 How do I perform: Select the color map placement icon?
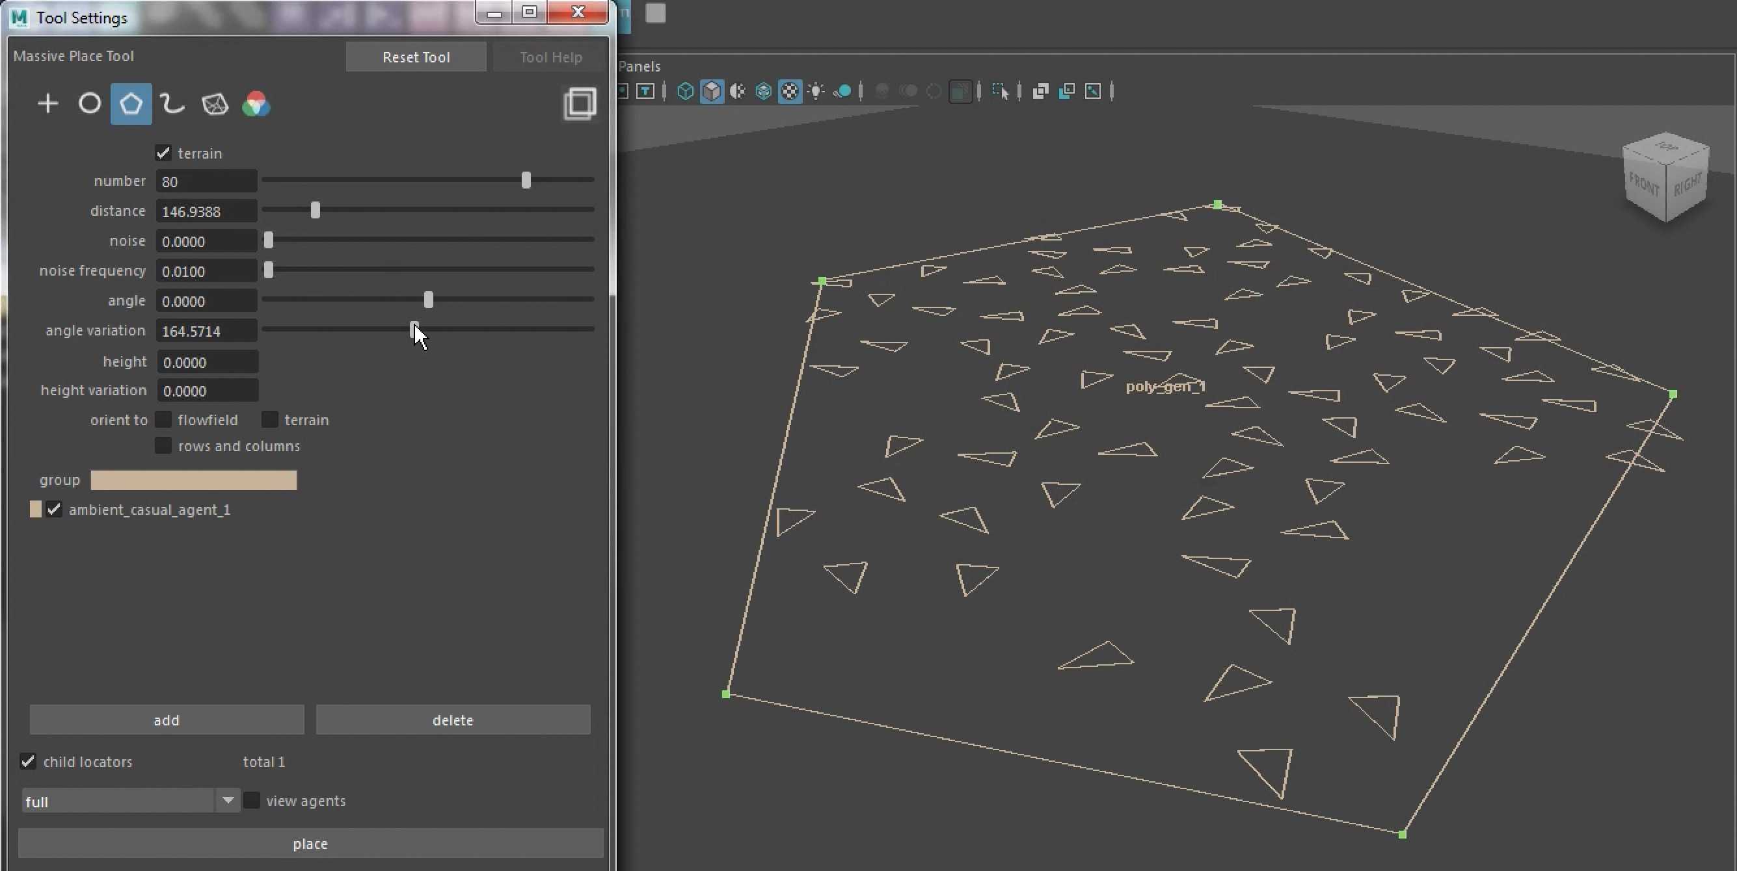point(256,104)
